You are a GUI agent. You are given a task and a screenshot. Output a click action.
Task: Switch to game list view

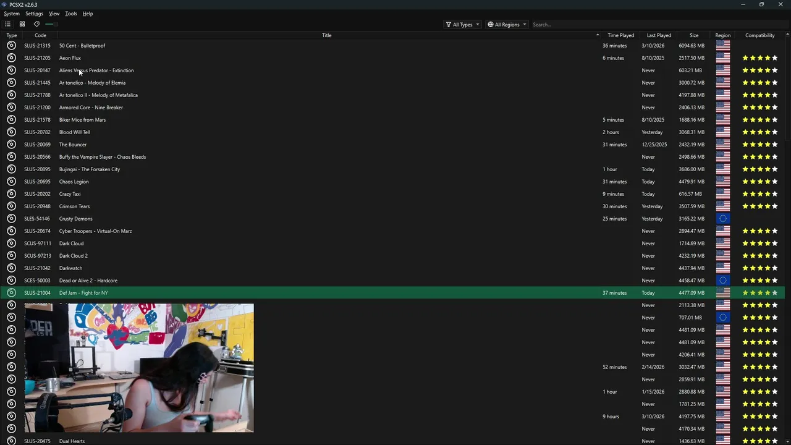point(7,24)
